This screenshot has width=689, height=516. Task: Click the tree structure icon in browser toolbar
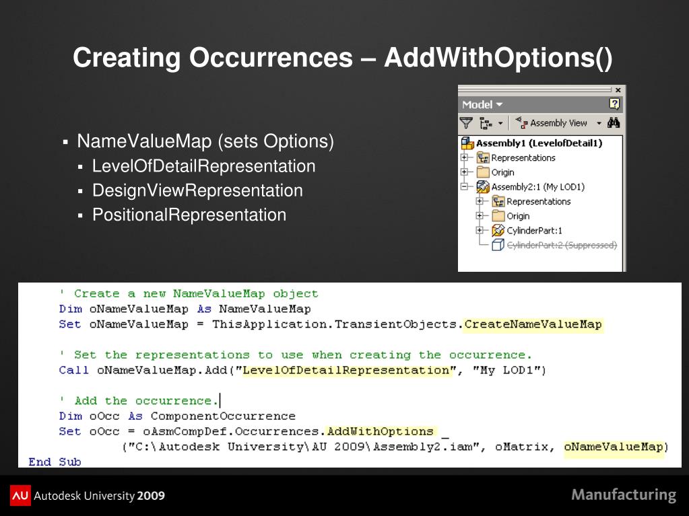coord(486,123)
